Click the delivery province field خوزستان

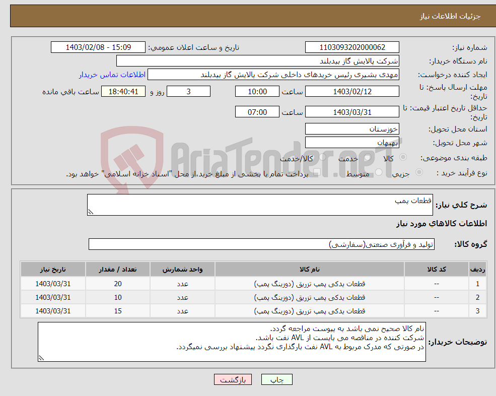click(352, 129)
